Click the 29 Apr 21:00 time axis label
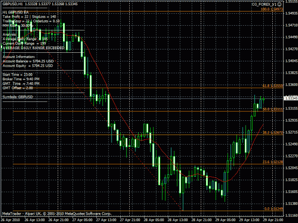The image size is (298, 223). point(273,220)
